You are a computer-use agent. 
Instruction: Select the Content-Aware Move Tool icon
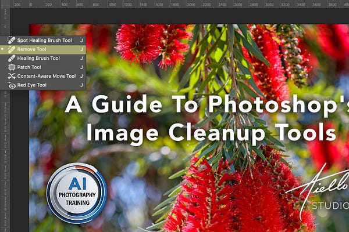(12, 76)
